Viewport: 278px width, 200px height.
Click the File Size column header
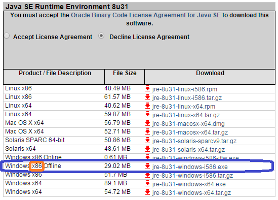[125, 73]
